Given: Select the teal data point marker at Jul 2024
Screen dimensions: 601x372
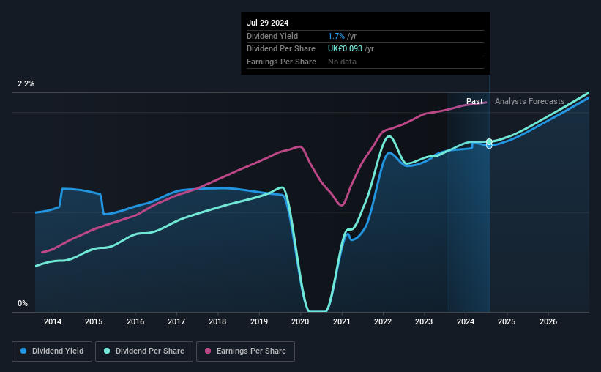Looking at the screenshot, I should [489, 141].
